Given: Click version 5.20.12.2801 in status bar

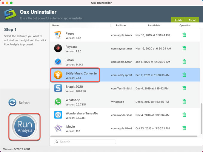Looking at the screenshot, I should [x=17, y=149].
